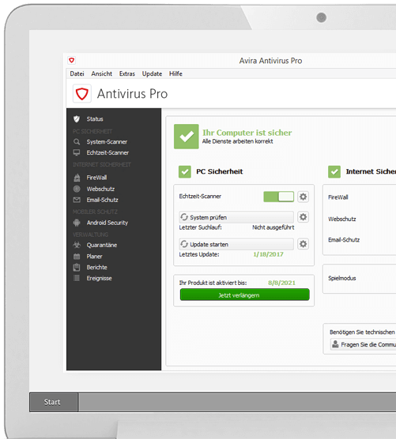Click the Berichte clipboard icon
The image size is (396, 439).
pyautogui.click(x=77, y=267)
